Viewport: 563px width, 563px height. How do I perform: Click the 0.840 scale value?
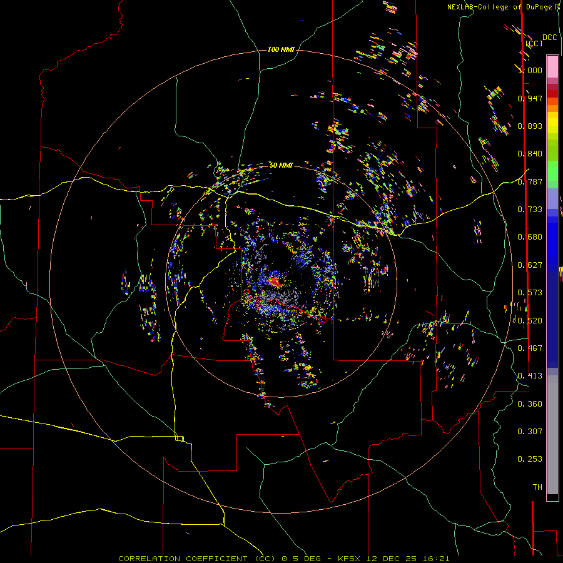point(530,154)
